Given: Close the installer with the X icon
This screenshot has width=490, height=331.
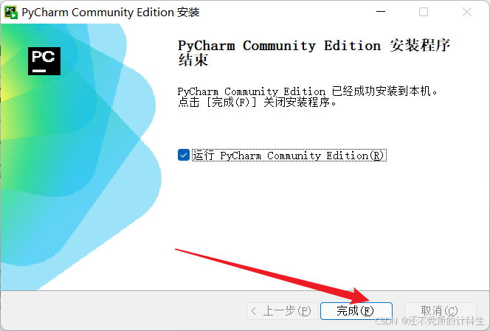Looking at the screenshot, I should pyautogui.click(x=467, y=12).
